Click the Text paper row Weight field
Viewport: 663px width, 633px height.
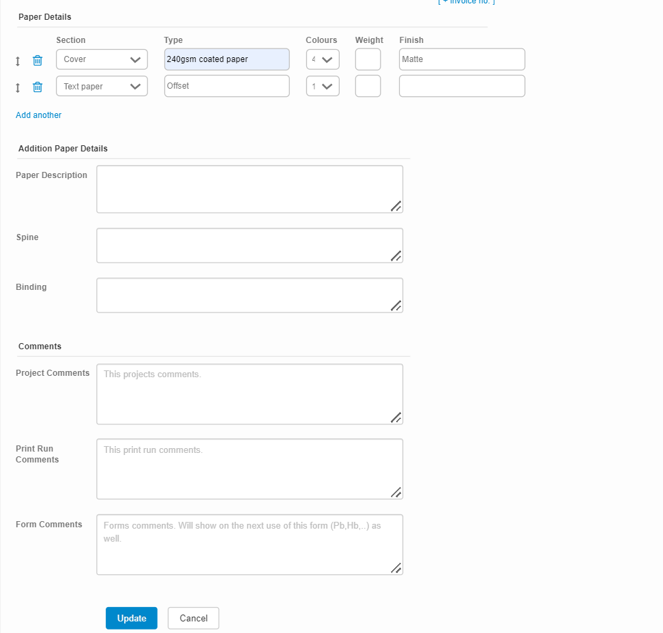pos(368,86)
